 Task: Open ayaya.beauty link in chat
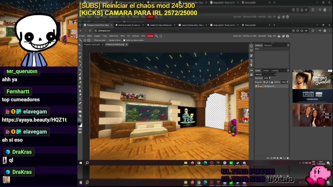[x=34, y=120]
